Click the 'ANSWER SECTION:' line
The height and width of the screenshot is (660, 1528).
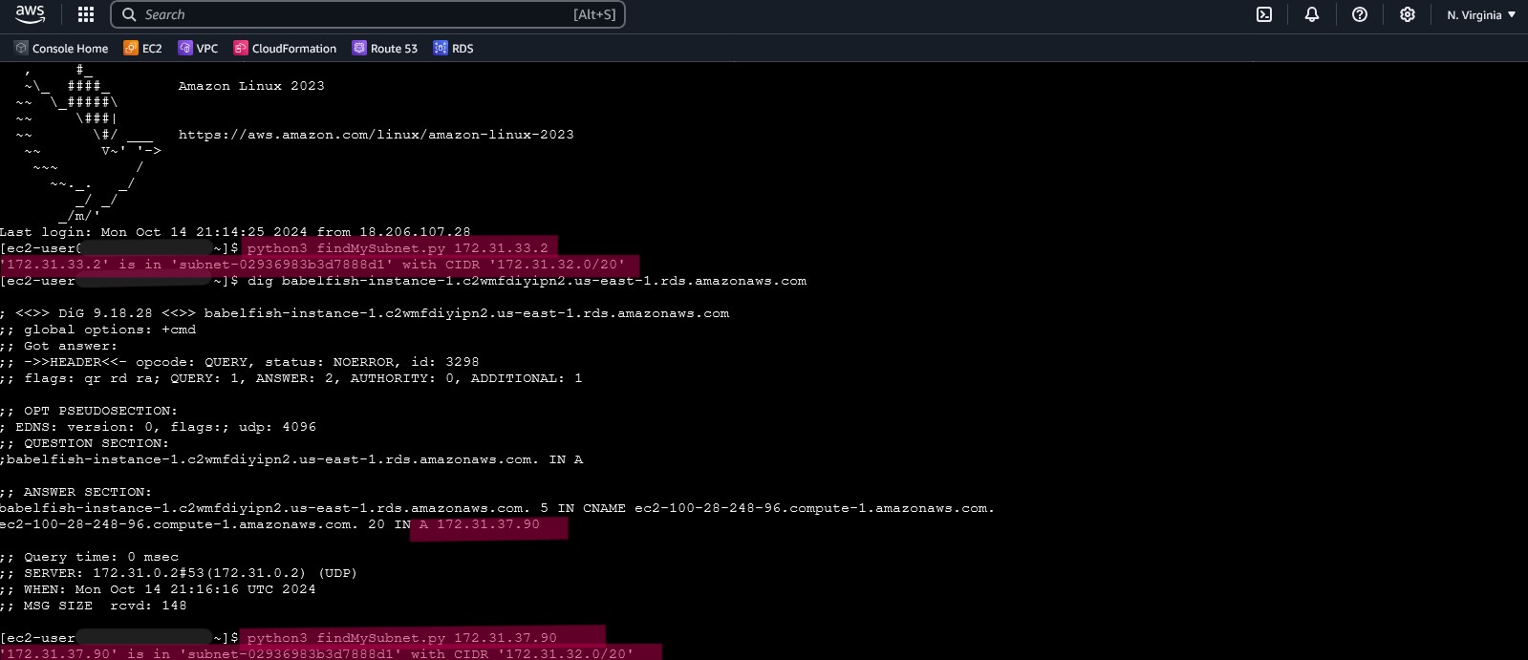(x=76, y=492)
